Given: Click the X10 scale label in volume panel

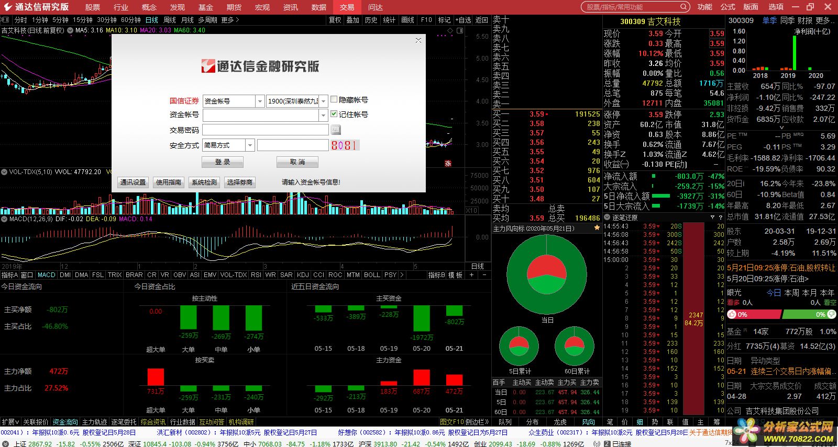Looking at the screenshot, I should (x=471, y=210).
